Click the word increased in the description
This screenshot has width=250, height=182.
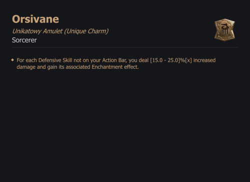(204, 60)
